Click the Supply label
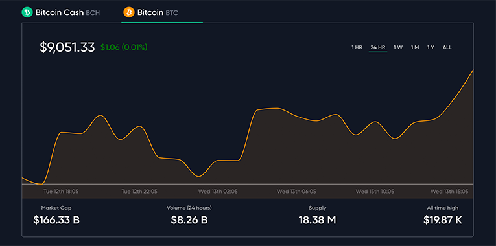 click(317, 208)
